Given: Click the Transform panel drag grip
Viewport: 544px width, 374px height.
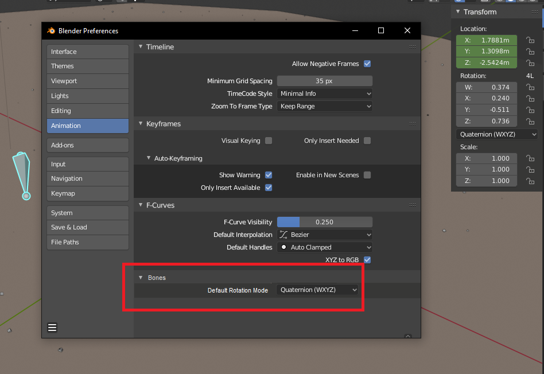Looking at the screenshot, I should tap(535, 12).
